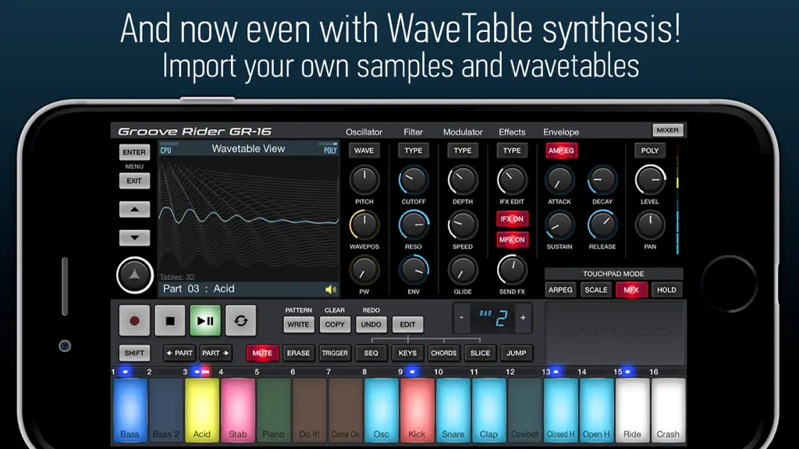Click the EXIT button
The height and width of the screenshot is (449, 799).
coord(134,181)
